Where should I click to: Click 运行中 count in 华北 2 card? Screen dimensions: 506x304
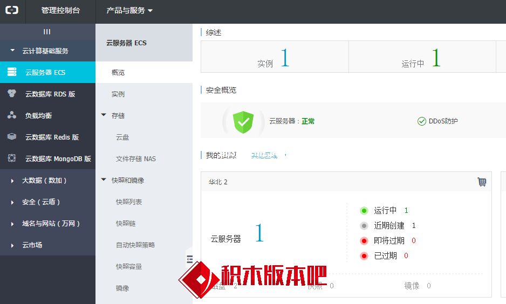pos(406,211)
